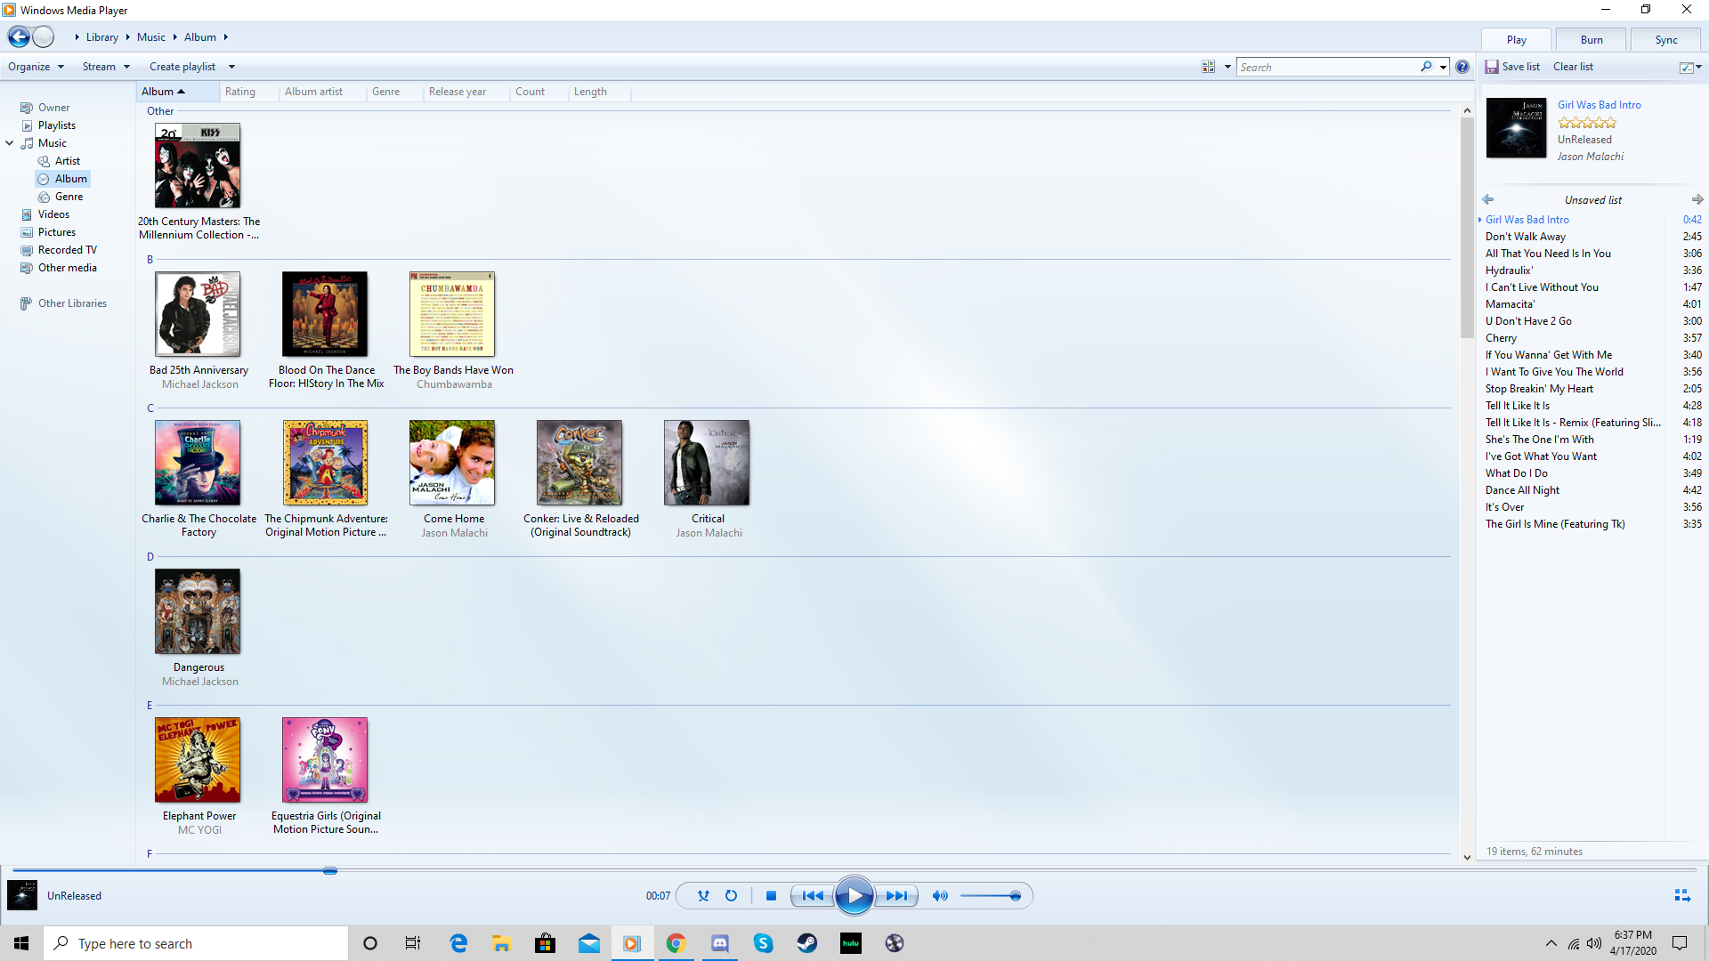Image resolution: width=1709 pixels, height=961 pixels.
Task: Open the Organize dropdown menu
Action: point(36,67)
